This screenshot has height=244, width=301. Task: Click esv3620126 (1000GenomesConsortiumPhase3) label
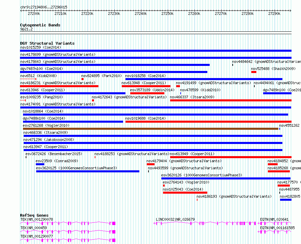pyautogui.click(x=202, y=175)
